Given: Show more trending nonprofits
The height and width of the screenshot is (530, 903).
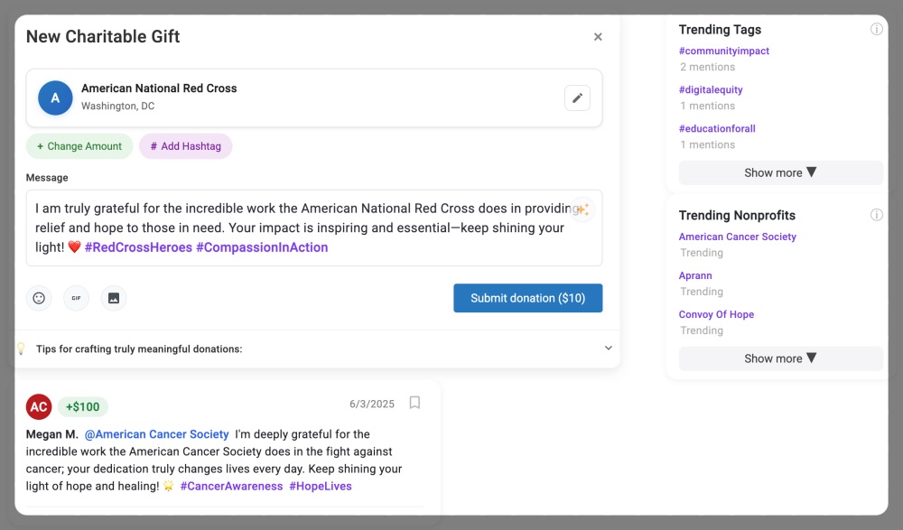Looking at the screenshot, I should click(x=780, y=358).
